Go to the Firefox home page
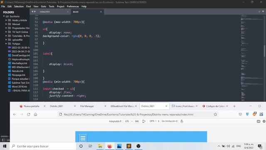266x150 pixels. (x=35, y=115)
